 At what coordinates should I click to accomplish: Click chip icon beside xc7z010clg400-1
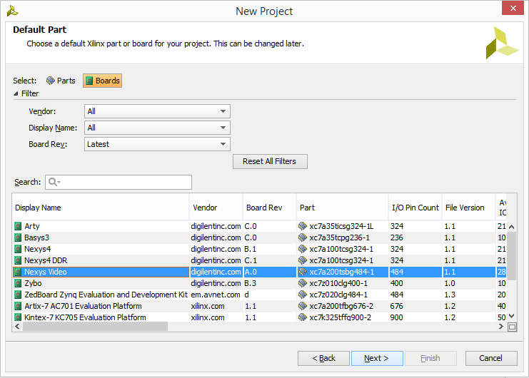pyautogui.click(x=303, y=283)
